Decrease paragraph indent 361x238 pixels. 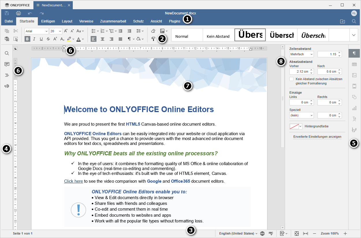pos(120,31)
